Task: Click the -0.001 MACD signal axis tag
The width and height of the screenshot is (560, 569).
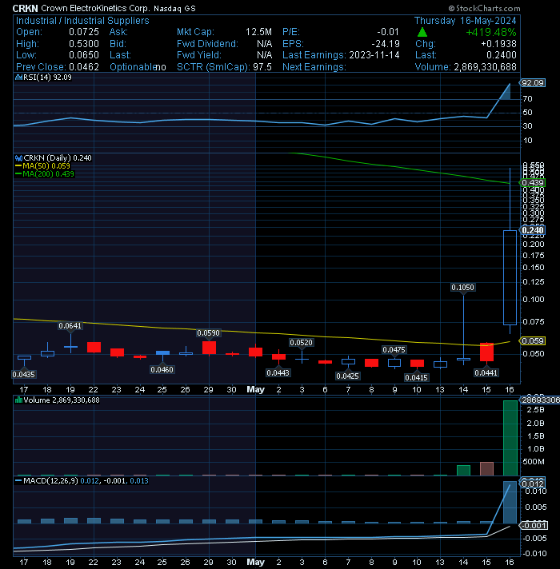Action: (534, 526)
